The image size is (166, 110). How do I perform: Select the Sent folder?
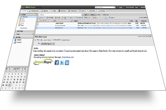(22, 19)
